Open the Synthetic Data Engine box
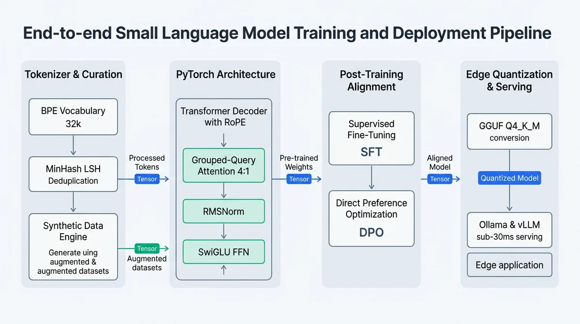The width and height of the screenshot is (580, 324). 73,247
